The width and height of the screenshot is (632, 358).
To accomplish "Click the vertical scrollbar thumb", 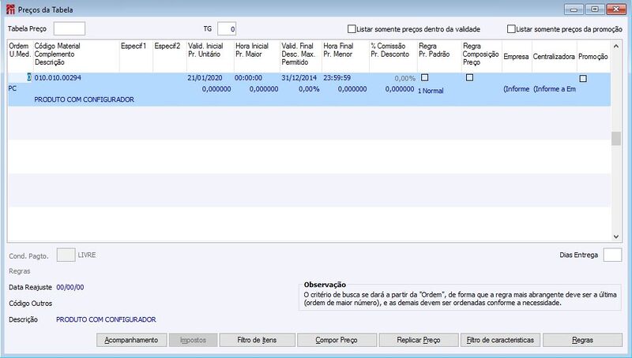I will [616, 138].
